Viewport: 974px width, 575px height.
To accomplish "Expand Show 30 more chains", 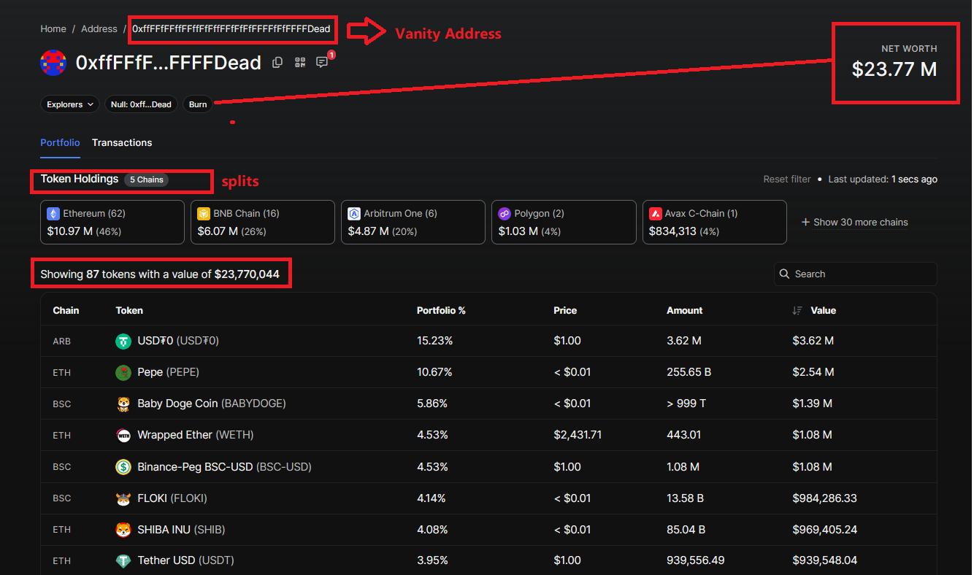I will pos(855,222).
